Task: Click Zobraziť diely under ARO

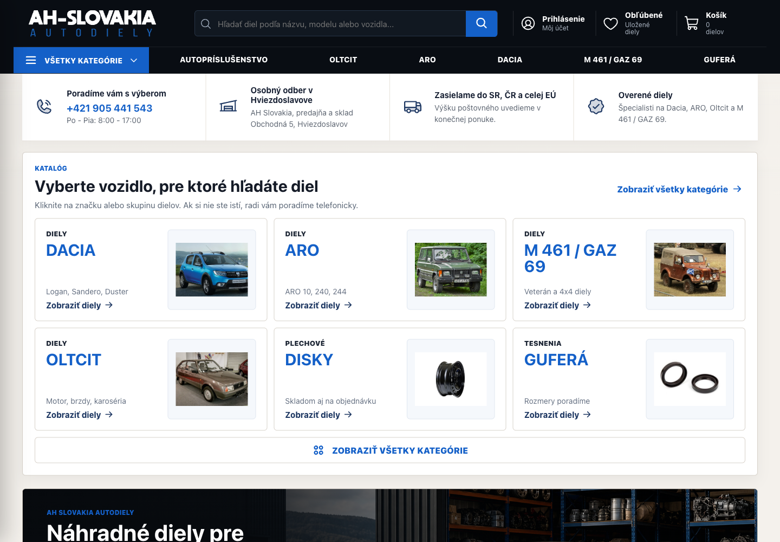Action: tap(318, 305)
